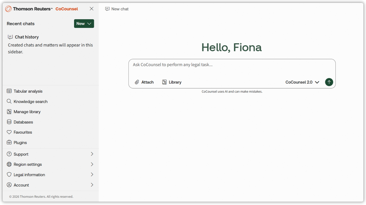Click the 'Chat history' label
The height and width of the screenshot is (205, 366).
27,37
